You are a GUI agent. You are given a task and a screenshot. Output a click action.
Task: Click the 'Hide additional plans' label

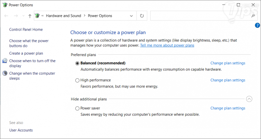pyautogui.click(x=89, y=99)
